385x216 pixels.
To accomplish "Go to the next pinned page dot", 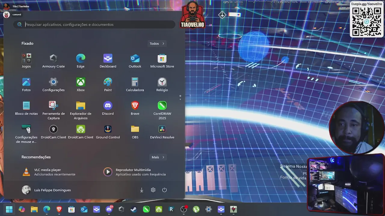I will [180, 99].
